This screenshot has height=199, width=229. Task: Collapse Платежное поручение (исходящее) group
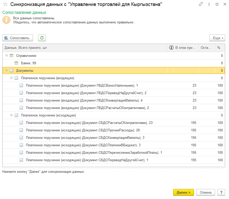[11, 115]
